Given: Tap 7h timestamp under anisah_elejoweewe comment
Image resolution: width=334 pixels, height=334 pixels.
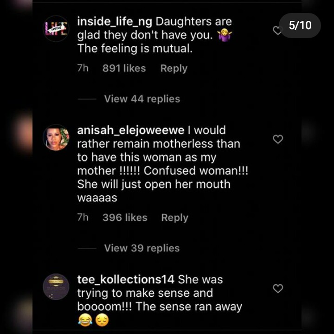Looking at the screenshot, I should (83, 218).
